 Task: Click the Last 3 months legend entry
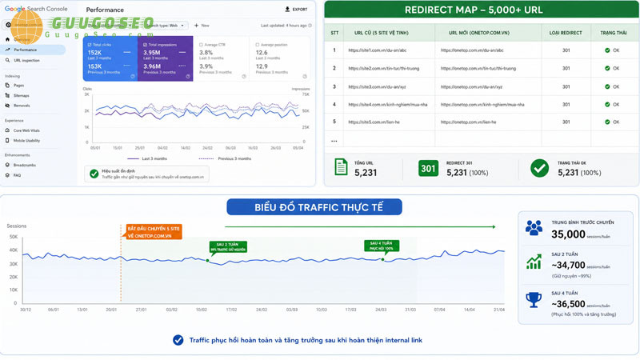pyautogui.click(x=147, y=158)
